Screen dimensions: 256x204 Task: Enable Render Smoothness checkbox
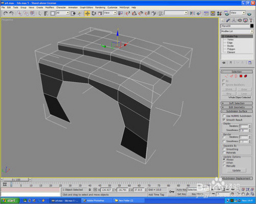click(224, 141)
